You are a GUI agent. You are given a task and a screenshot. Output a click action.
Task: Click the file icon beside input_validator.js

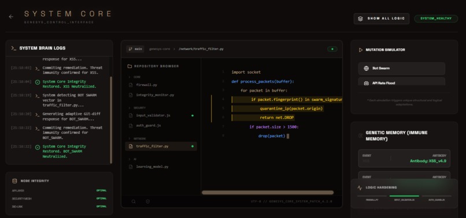pos(131,115)
